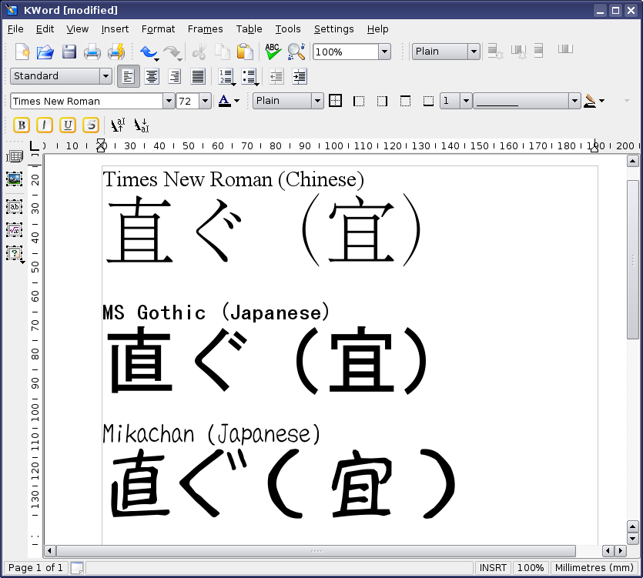Click the Save floppy disk icon

click(x=69, y=52)
